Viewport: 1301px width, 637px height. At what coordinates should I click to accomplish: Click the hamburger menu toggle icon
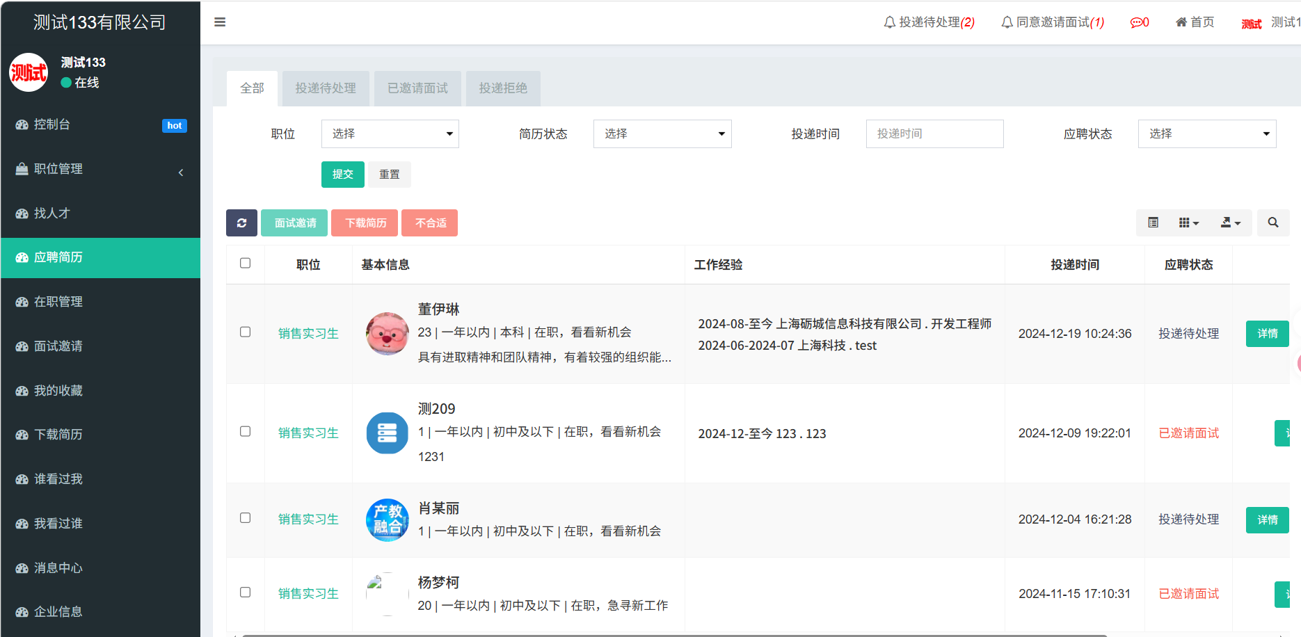click(x=220, y=22)
